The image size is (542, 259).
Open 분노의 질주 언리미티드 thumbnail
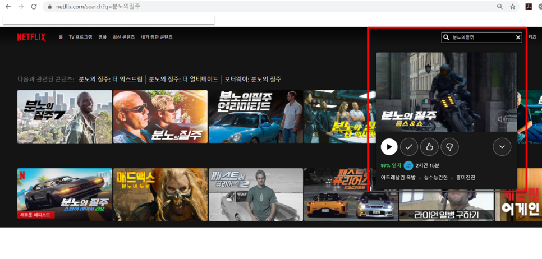click(256, 117)
